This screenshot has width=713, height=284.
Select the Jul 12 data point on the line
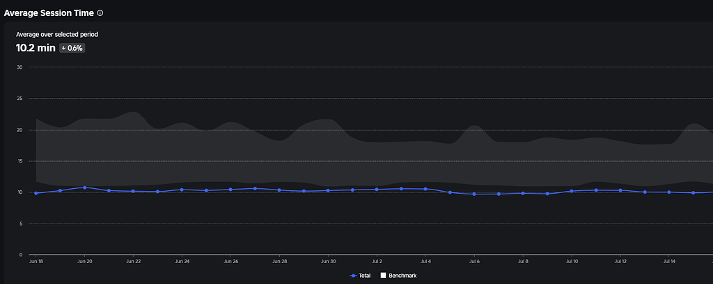coord(620,190)
